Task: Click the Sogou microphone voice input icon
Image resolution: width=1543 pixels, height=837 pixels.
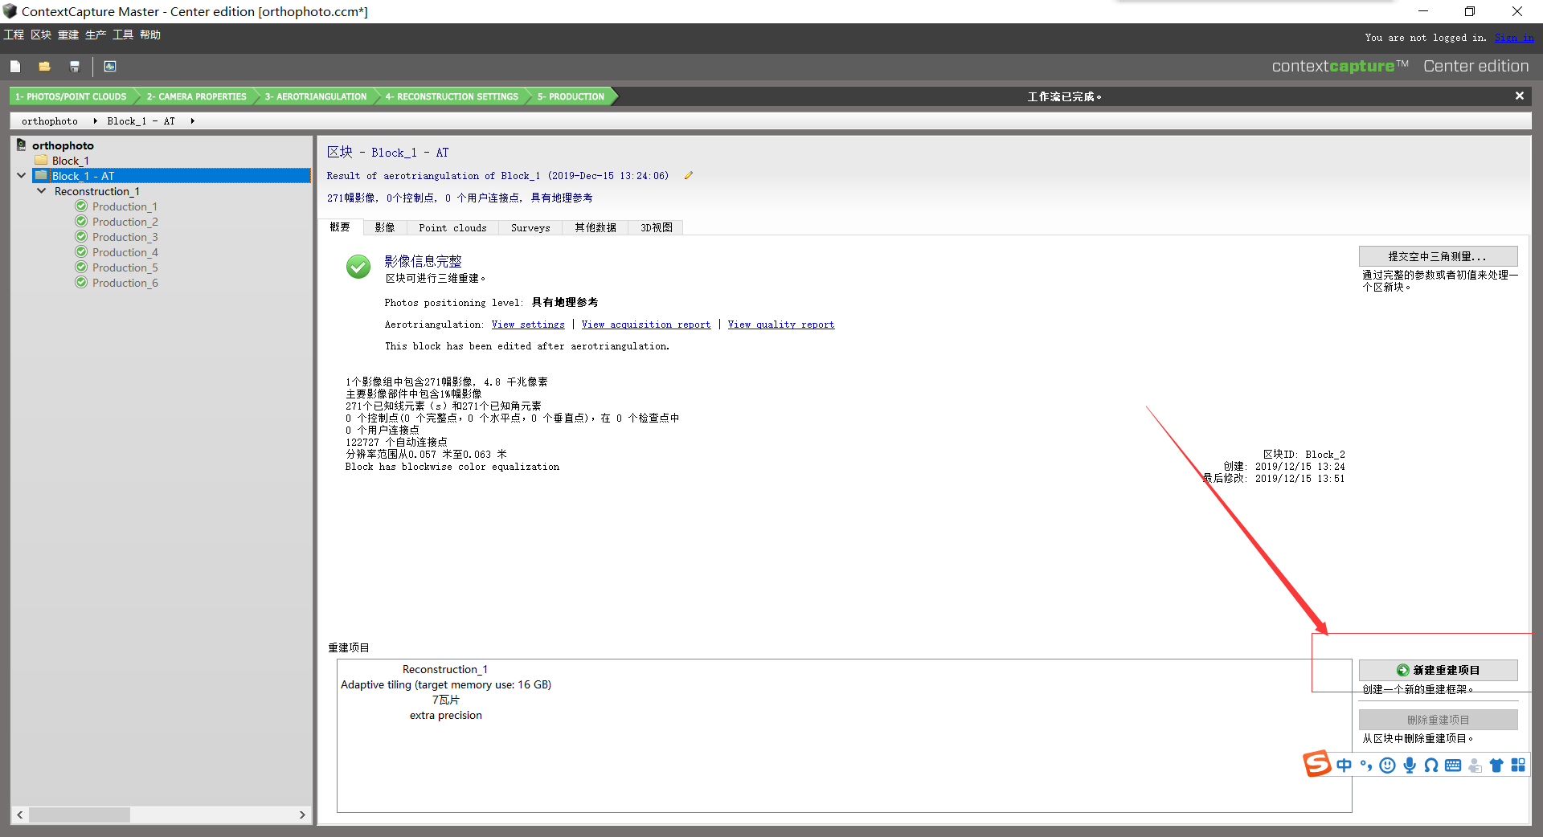Action: [x=1410, y=766]
